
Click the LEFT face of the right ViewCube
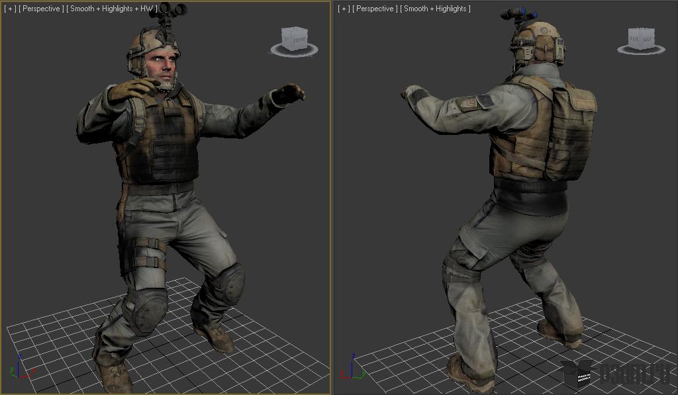(634, 39)
